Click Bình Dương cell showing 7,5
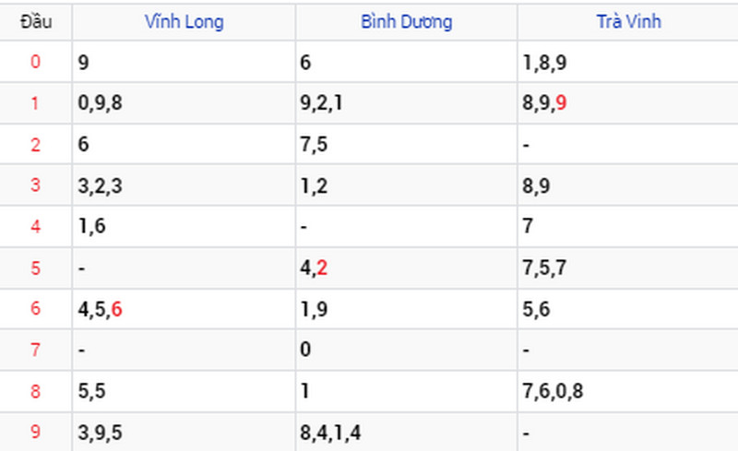This screenshot has height=451, width=738. click(x=407, y=144)
